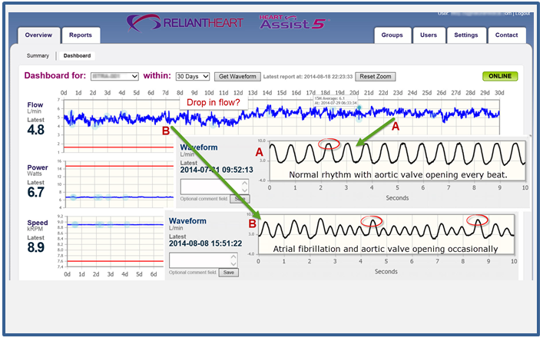Click the Power chart label
The image size is (543, 341).
click(x=38, y=167)
